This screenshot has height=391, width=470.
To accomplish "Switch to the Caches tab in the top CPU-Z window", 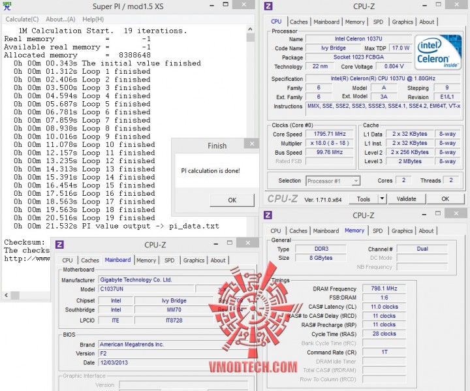I will point(298,22).
